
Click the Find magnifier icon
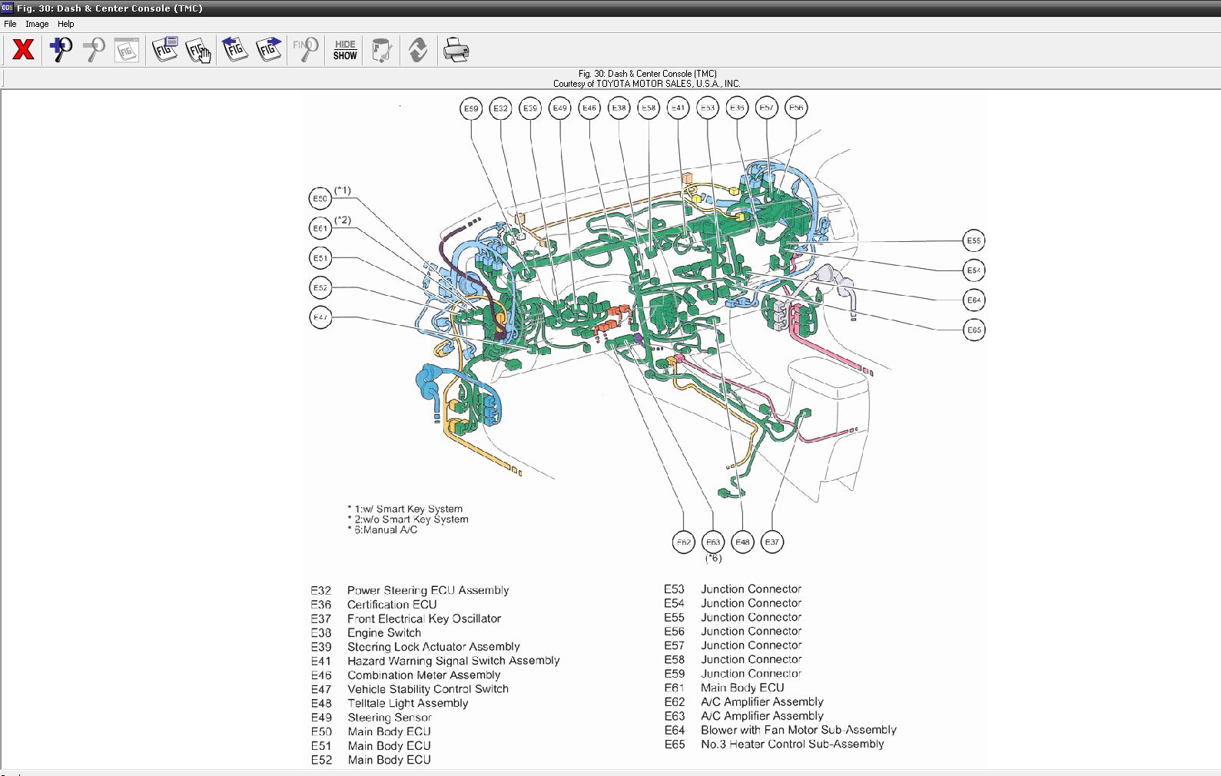[305, 50]
